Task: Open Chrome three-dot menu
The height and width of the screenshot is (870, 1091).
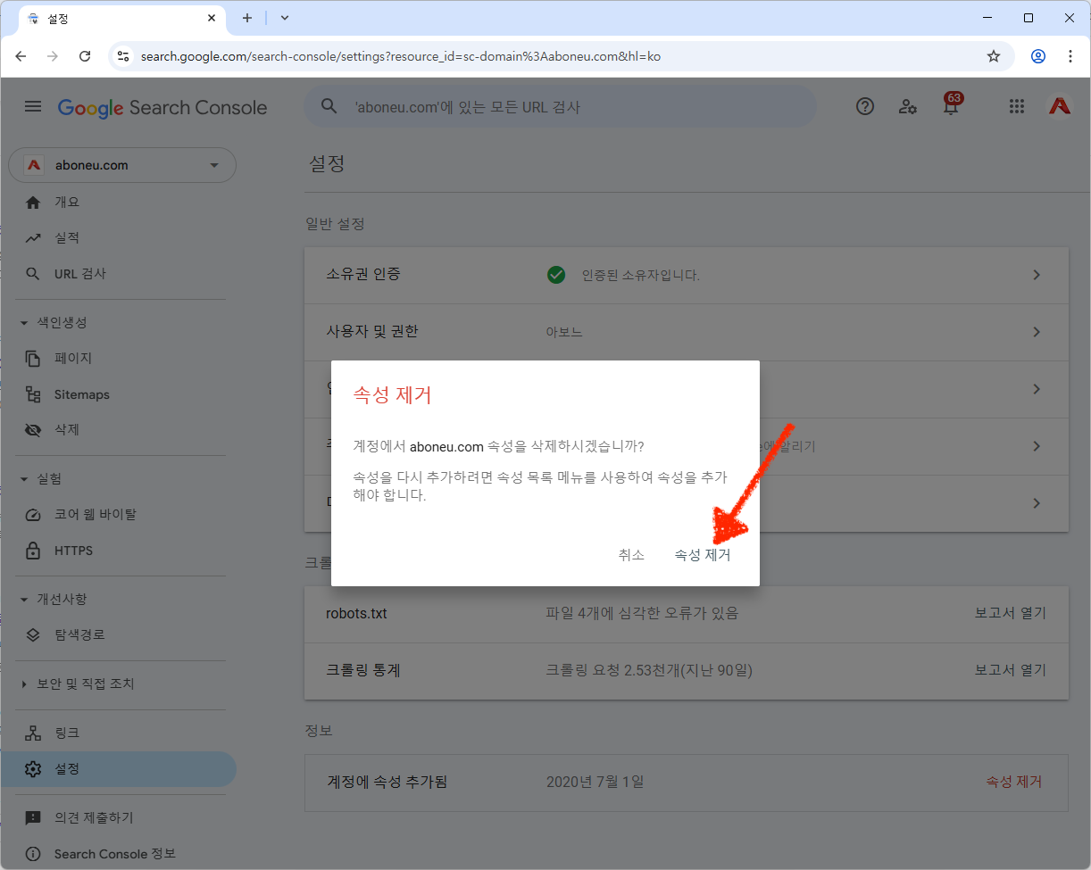Action: [1070, 56]
